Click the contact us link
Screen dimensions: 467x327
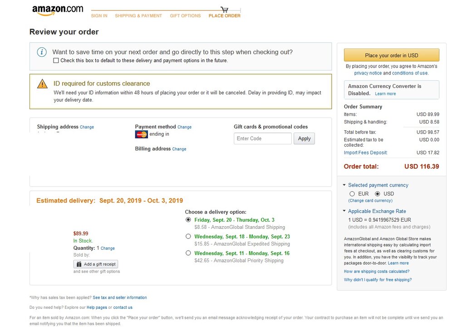tap(123, 307)
